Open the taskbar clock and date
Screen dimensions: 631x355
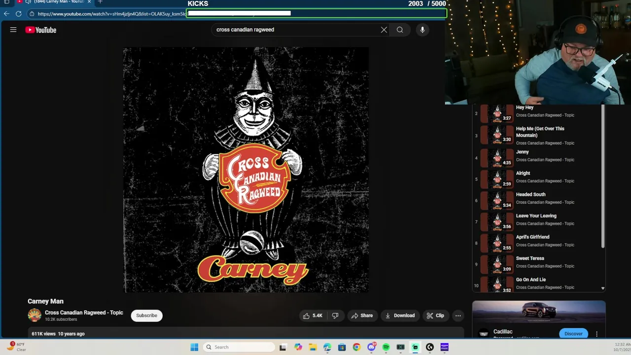pos(622,347)
